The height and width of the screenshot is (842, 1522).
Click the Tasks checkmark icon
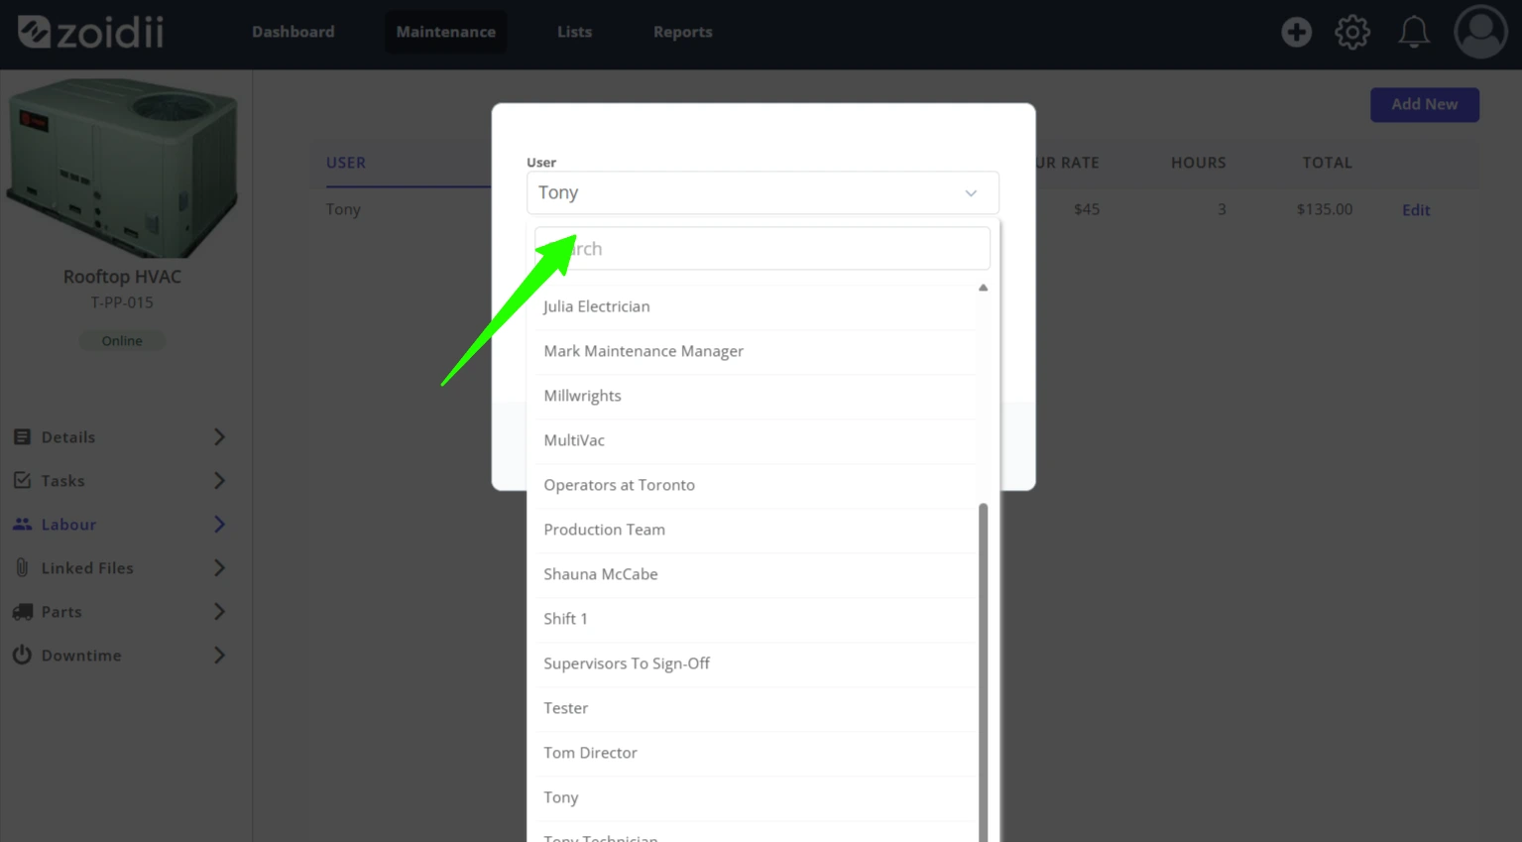pos(22,480)
